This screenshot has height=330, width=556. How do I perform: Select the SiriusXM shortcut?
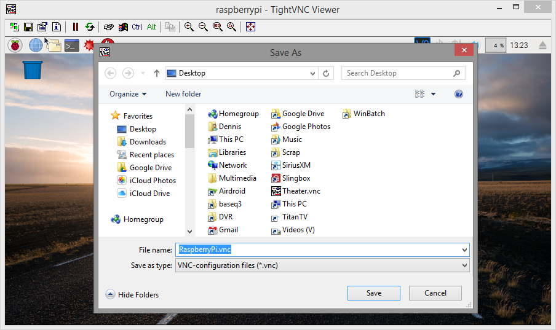click(x=291, y=165)
